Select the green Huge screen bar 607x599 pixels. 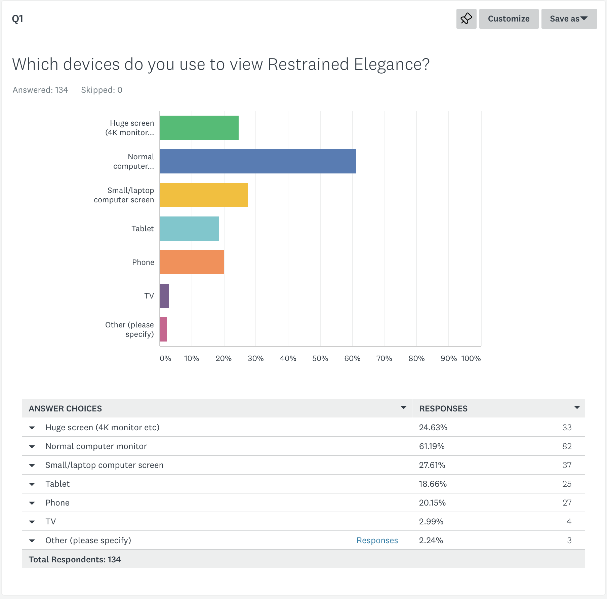point(199,128)
